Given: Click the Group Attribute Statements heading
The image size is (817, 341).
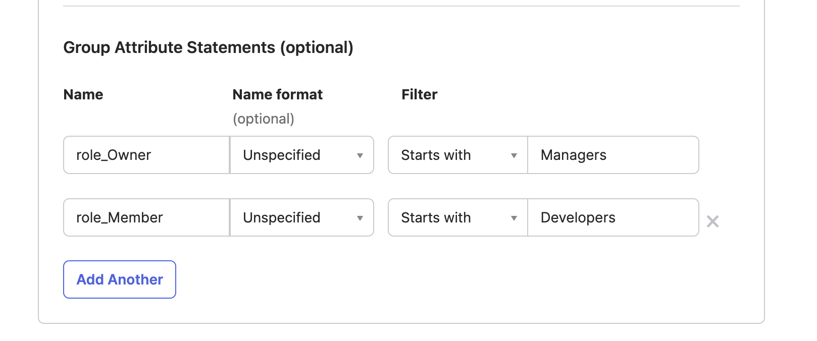Looking at the screenshot, I should pos(208,47).
